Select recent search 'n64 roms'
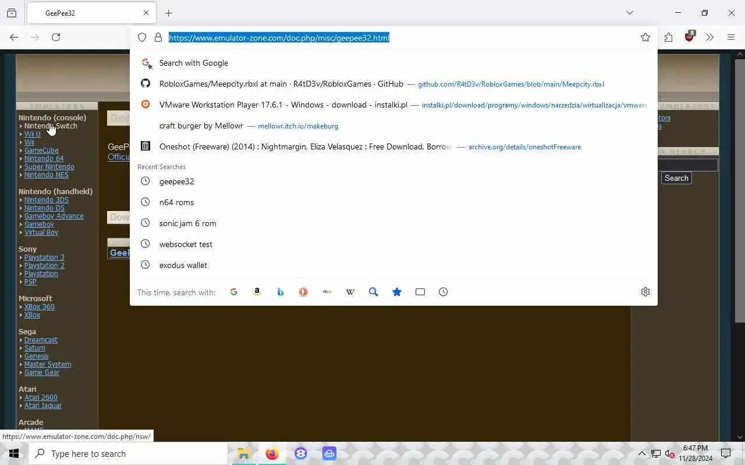The height and width of the screenshot is (465, 745). coord(393,202)
